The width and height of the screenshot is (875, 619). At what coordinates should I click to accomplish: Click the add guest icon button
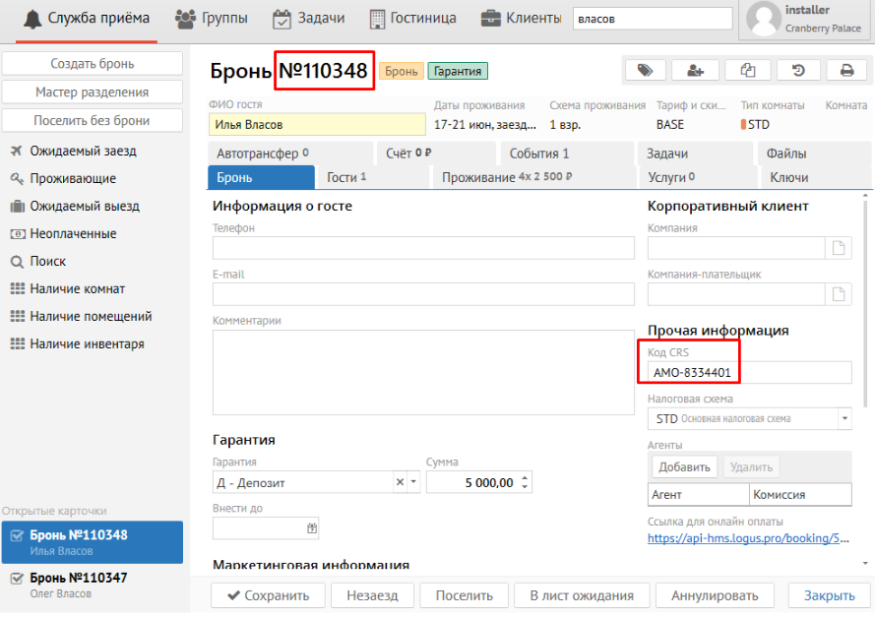pyautogui.click(x=696, y=70)
